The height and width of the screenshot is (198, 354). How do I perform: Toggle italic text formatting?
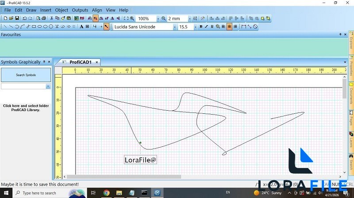tap(206, 26)
